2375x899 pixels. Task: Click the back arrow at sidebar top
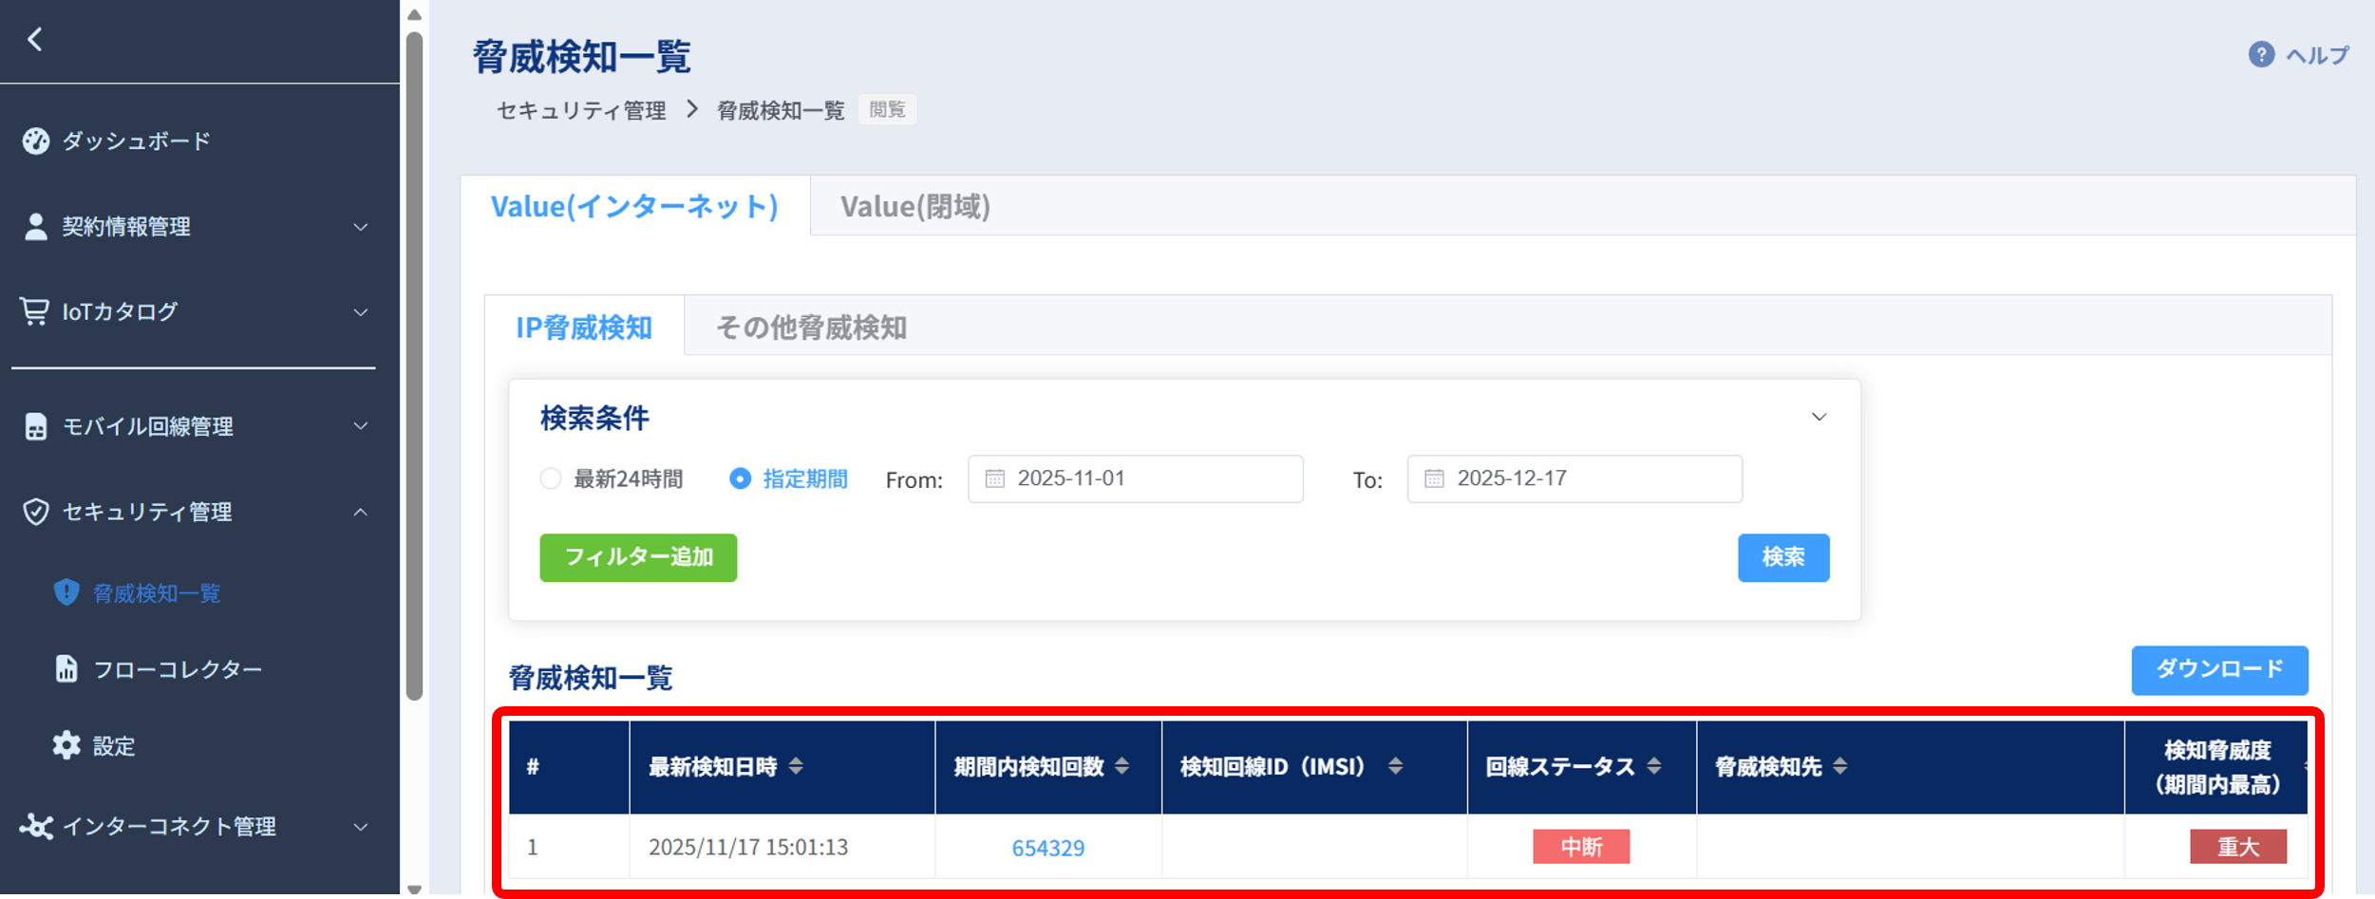click(35, 40)
